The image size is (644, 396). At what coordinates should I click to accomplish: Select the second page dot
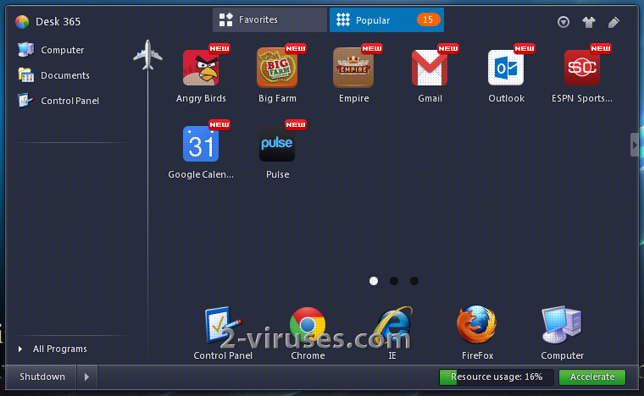[394, 281]
